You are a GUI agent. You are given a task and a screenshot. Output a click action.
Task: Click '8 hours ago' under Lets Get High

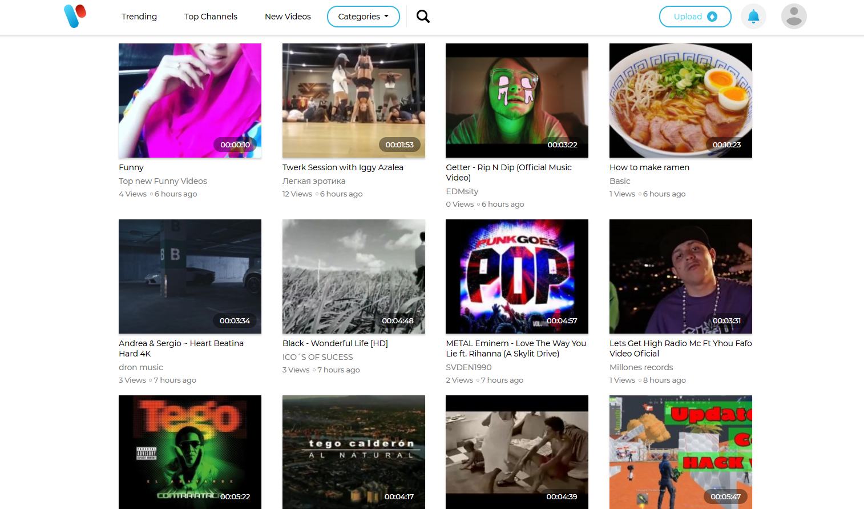coord(664,380)
